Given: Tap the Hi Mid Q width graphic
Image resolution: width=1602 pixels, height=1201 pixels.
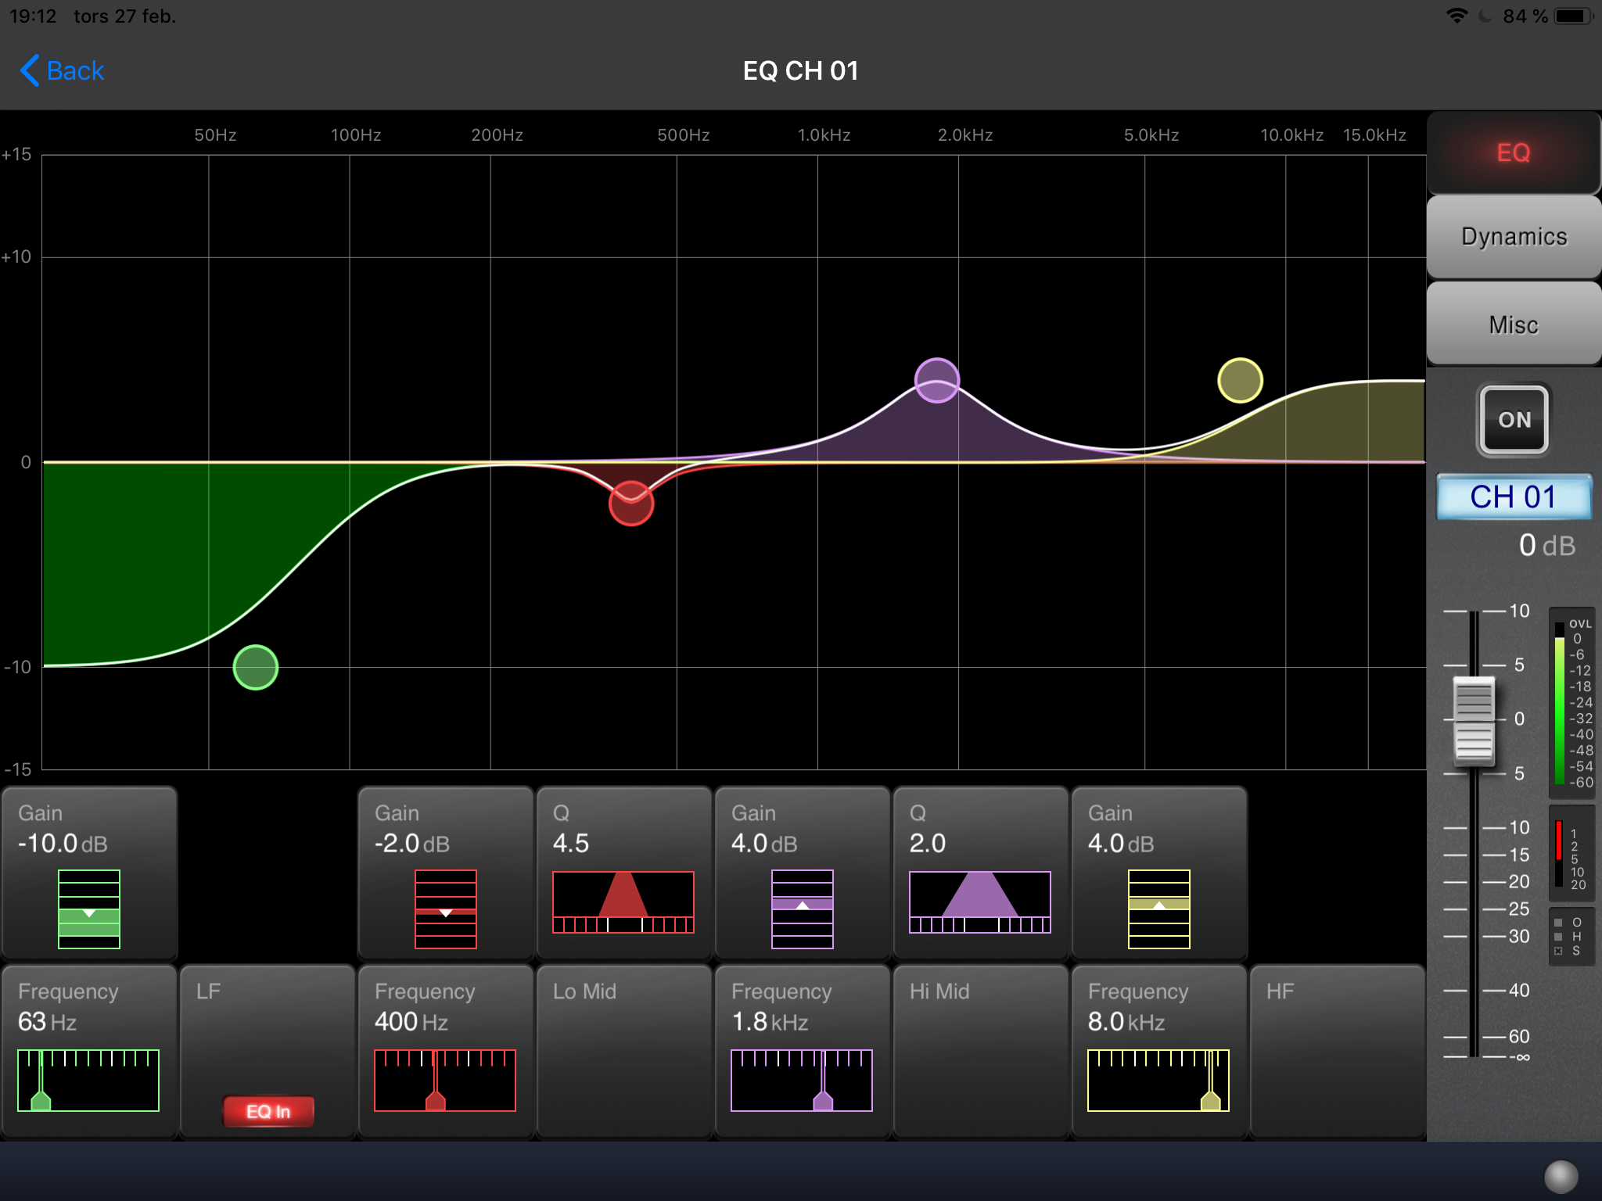Looking at the screenshot, I should click(980, 902).
